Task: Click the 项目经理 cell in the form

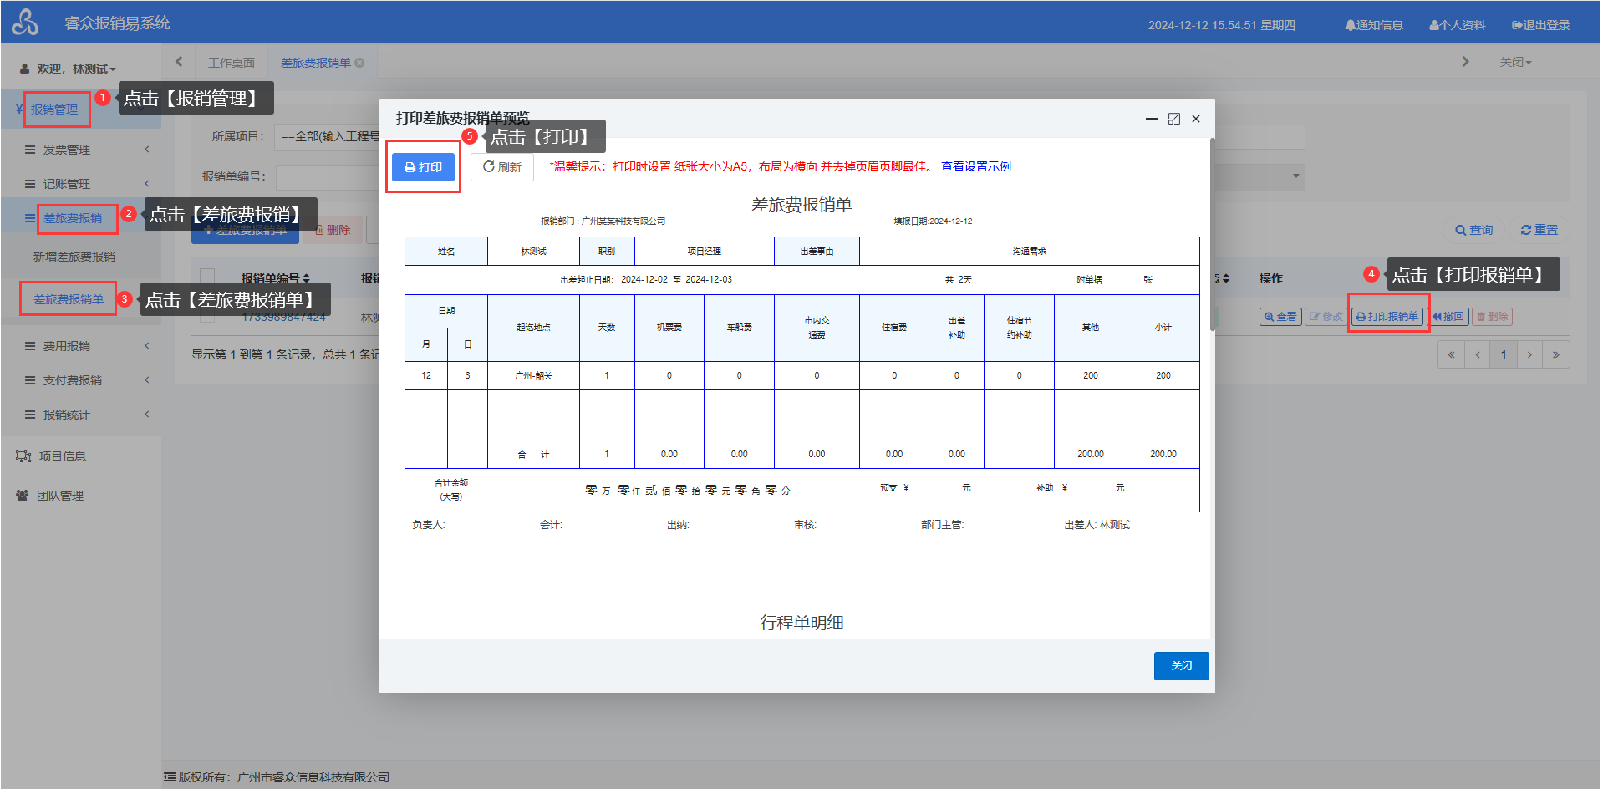Action: click(x=704, y=251)
